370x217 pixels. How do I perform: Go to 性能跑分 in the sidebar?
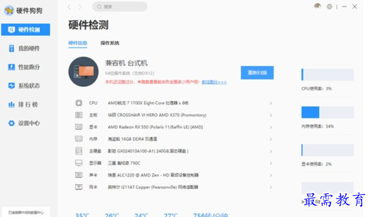[x=26, y=67]
